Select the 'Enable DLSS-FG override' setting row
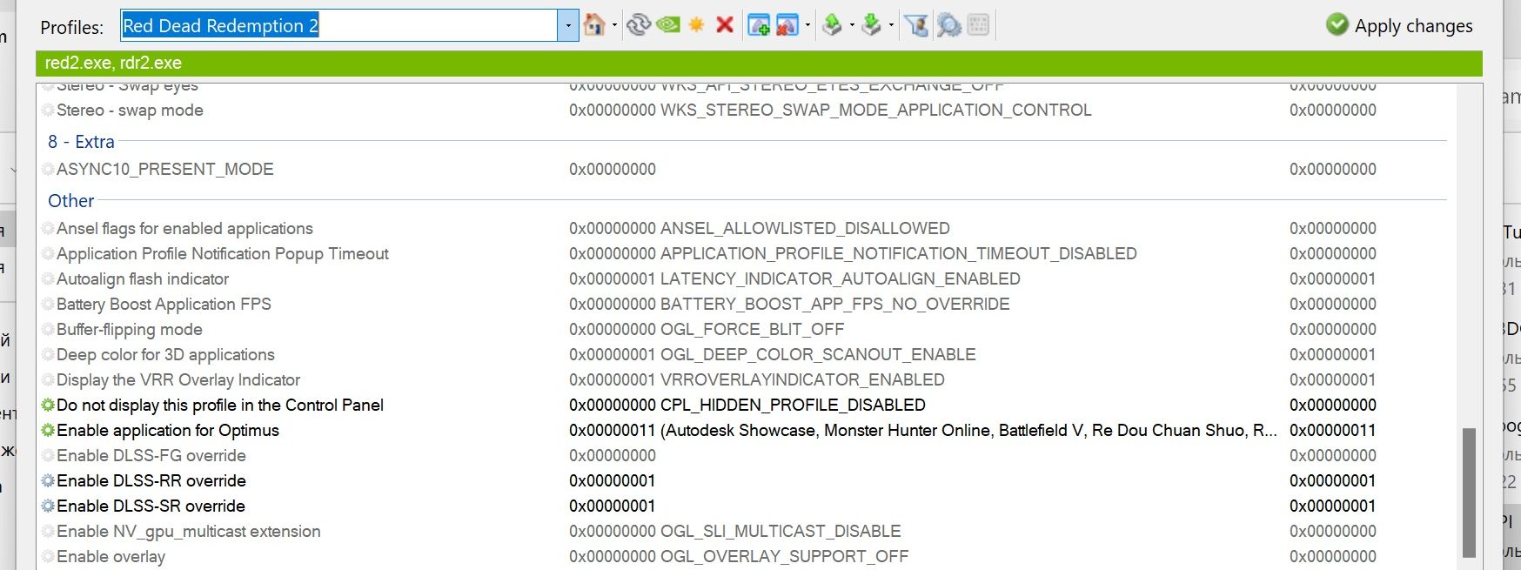This screenshot has width=1521, height=570. [x=747, y=455]
